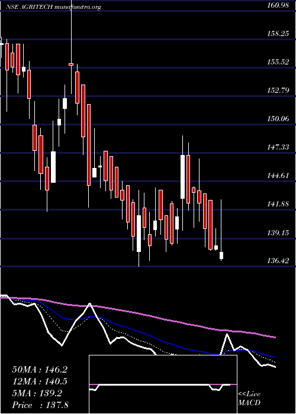The height and width of the screenshot is (414, 296).
Task: Click the last white candlestick on the chart
Action: pyautogui.click(x=221, y=255)
